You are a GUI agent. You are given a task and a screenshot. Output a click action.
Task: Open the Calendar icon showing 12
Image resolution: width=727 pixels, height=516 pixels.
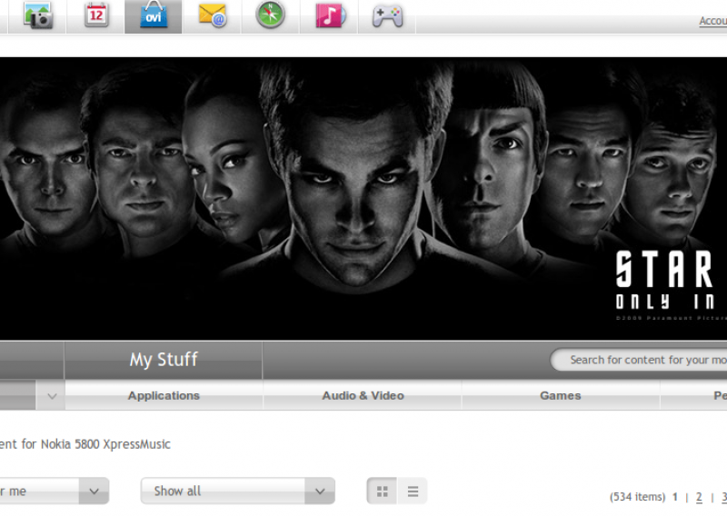[x=96, y=15]
